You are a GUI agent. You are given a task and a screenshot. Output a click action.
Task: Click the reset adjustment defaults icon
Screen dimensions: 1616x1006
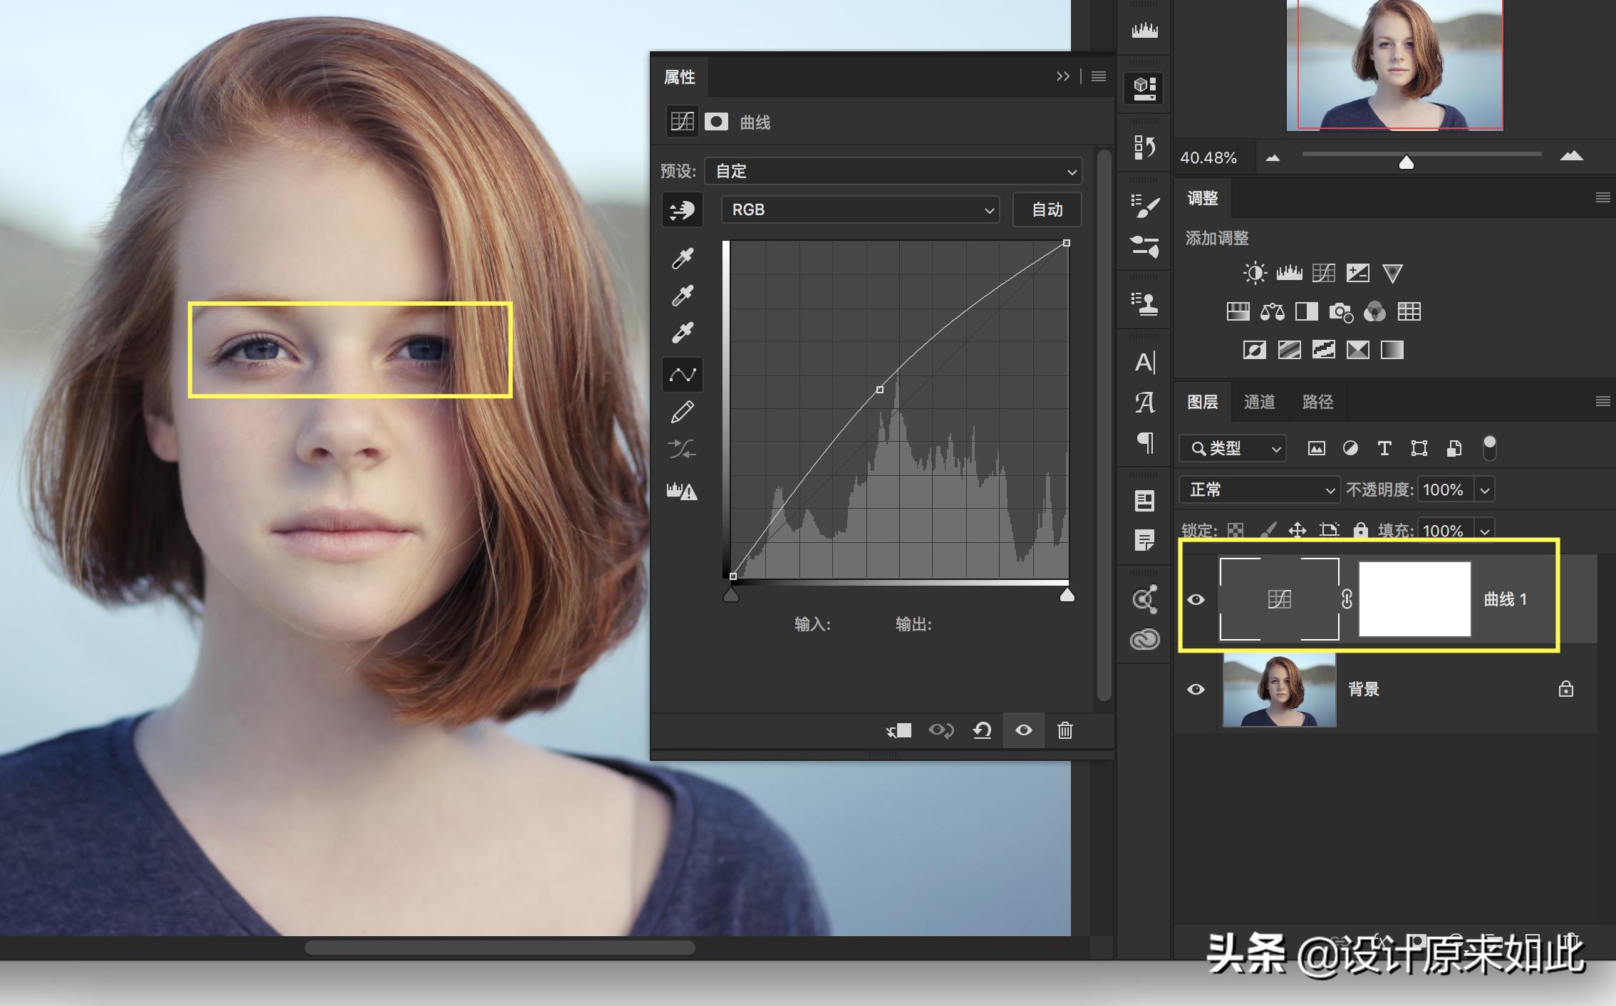(982, 730)
